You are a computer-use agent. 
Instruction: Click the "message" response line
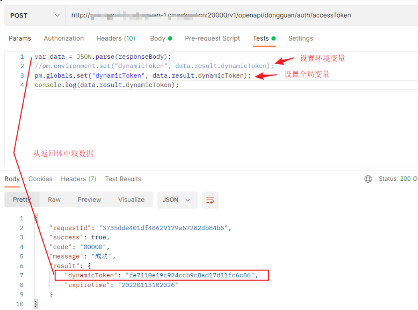coord(82,256)
